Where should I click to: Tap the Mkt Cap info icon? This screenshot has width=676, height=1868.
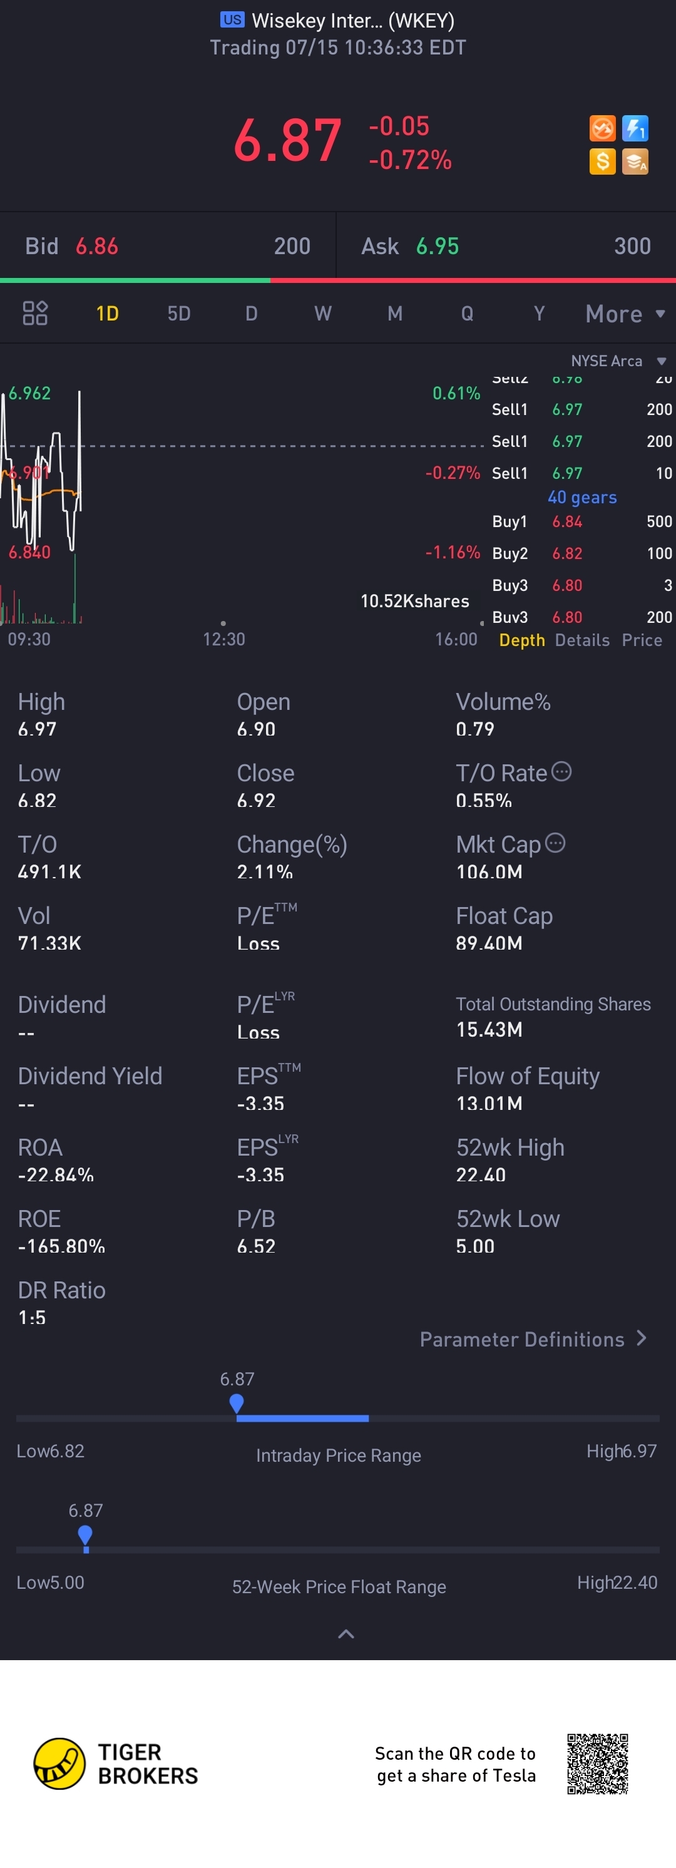tap(555, 843)
